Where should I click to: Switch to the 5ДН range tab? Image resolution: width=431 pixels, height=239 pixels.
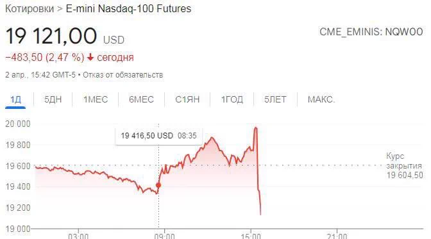(53, 99)
